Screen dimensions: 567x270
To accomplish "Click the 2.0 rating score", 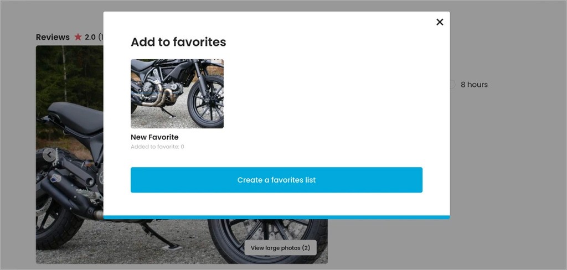I will (90, 37).
